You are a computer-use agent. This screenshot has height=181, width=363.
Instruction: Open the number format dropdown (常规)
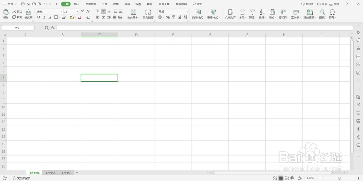click(x=187, y=12)
